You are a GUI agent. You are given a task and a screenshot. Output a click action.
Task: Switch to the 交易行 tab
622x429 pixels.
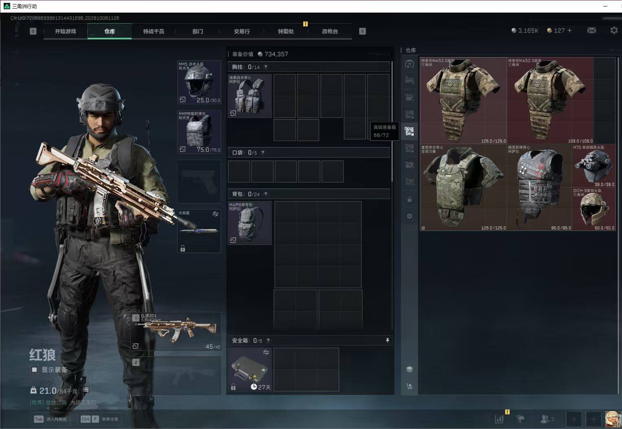pyautogui.click(x=242, y=31)
